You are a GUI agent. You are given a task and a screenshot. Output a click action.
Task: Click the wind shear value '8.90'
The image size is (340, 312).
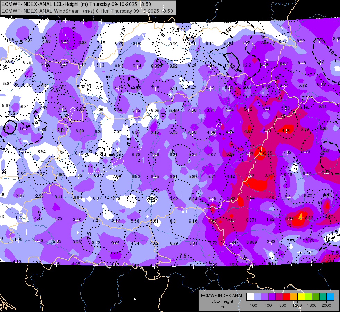coord(137,44)
